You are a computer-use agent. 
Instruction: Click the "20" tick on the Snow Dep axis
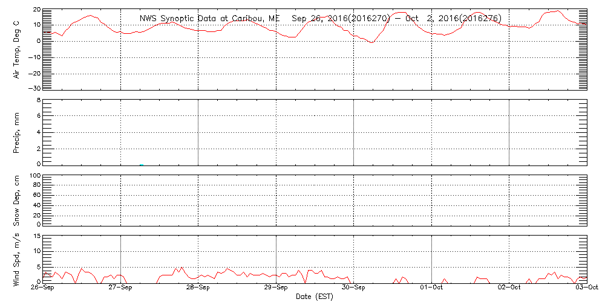36,216
